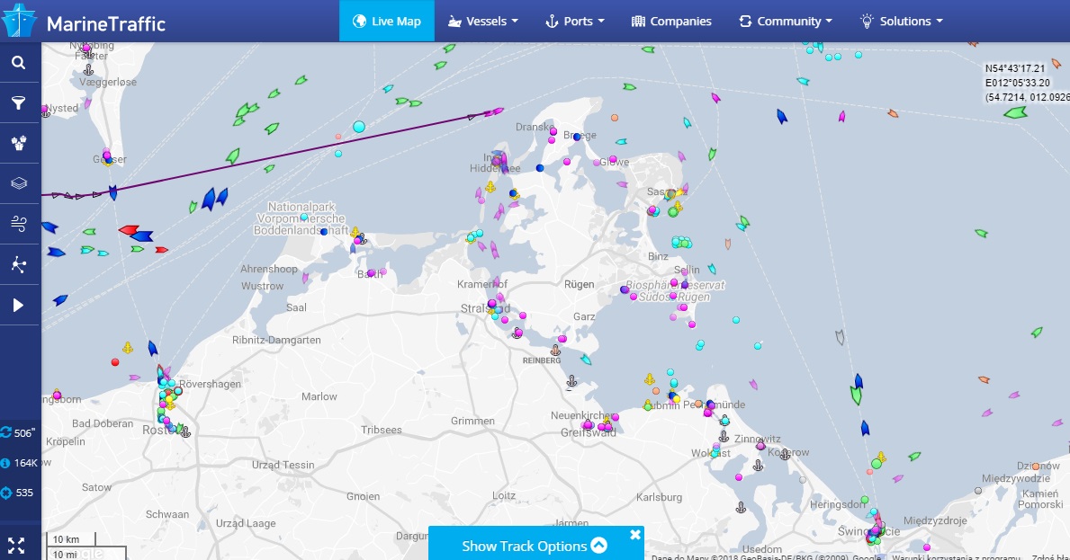Expand the Community menu
Viewport: 1070px width, 560px height.
point(787,21)
